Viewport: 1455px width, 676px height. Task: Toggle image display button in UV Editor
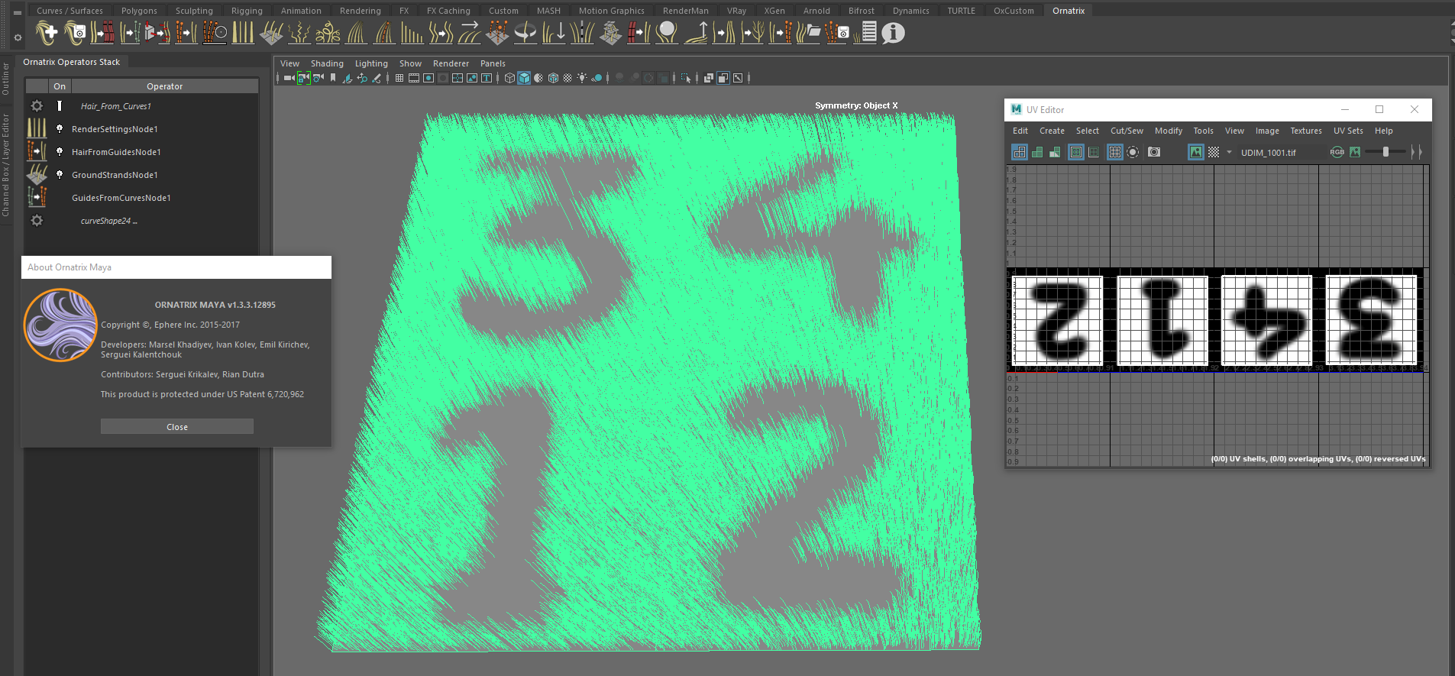click(1195, 152)
